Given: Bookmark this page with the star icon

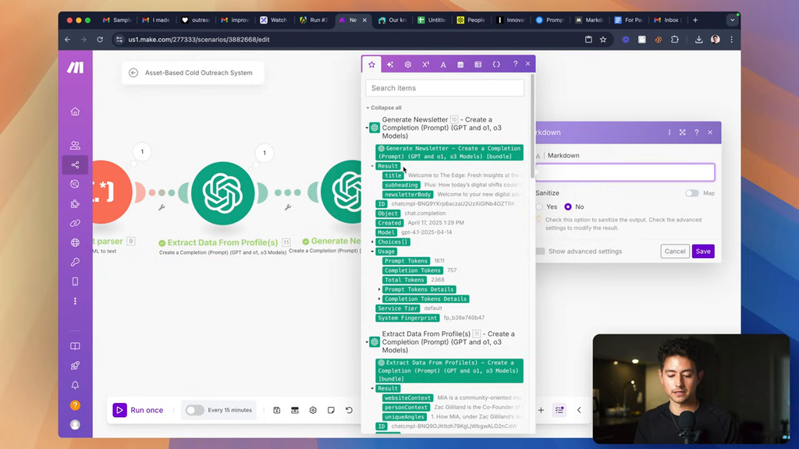Looking at the screenshot, I should (x=603, y=40).
